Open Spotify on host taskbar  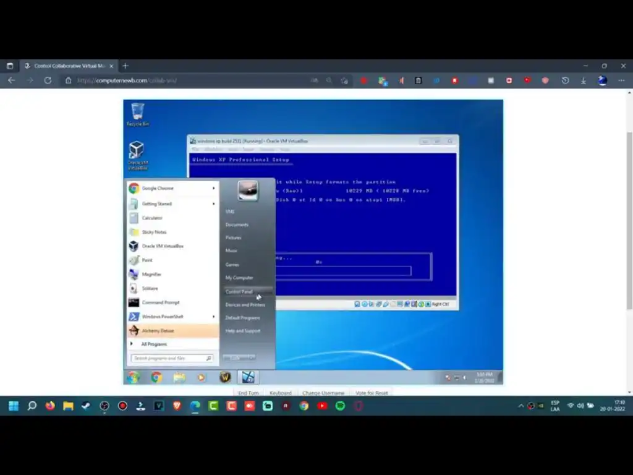click(x=341, y=406)
